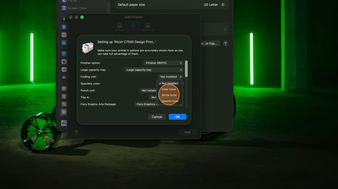Open Internet Accounts @ icon
This screenshot has width=338, height=189.
coord(64,54)
